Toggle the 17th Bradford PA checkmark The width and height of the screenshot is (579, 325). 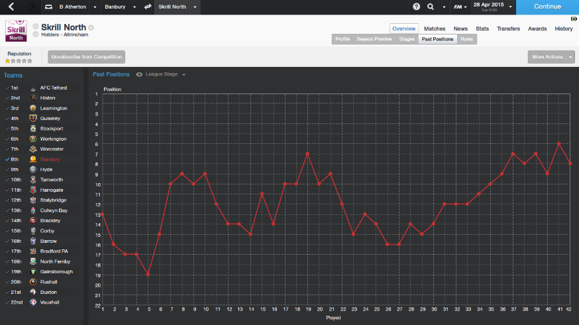[x=7, y=251]
